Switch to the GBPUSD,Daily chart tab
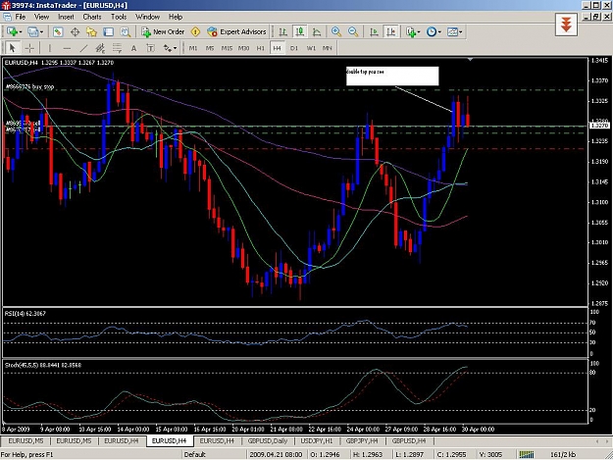The width and height of the screenshot is (613, 460). (268, 440)
